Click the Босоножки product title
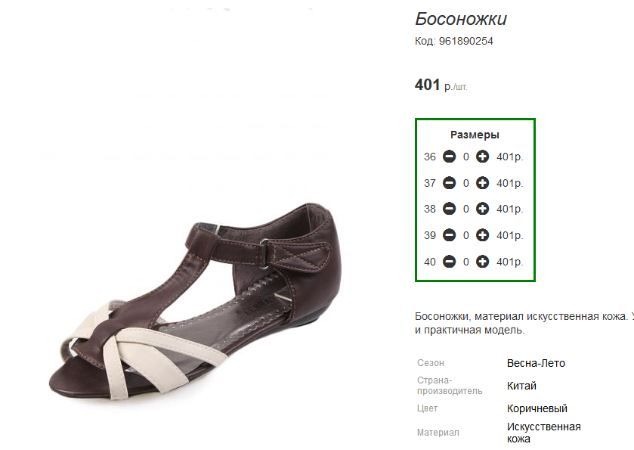The height and width of the screenshot is (450, 634). click(x=460, y=19)
